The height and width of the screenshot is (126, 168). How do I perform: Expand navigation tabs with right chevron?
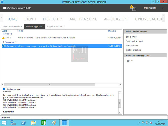click(x=163, y=16)
